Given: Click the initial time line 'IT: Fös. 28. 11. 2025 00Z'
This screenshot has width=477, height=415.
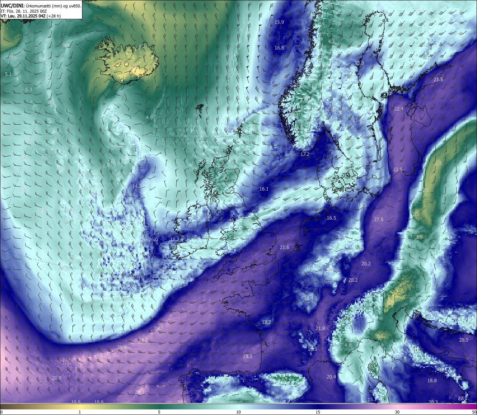Looking at the screenshot, I should pos(24,11).
